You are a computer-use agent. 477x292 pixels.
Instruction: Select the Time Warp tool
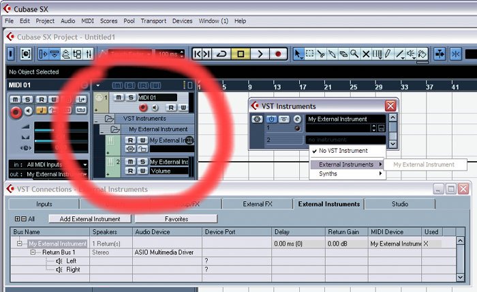[x=378, y=54]
